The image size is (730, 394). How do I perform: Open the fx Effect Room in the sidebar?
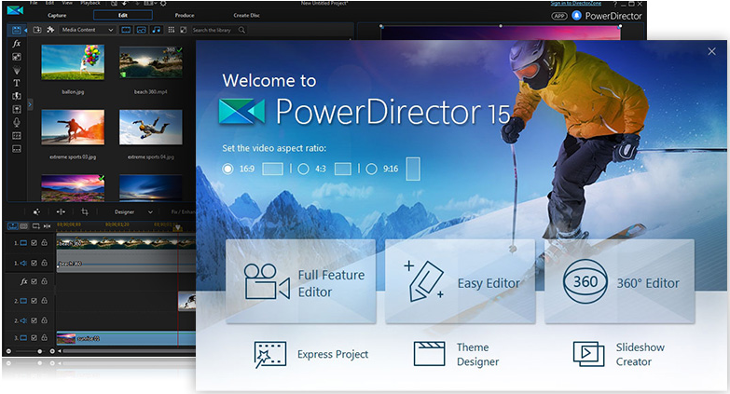pos(16,43)
